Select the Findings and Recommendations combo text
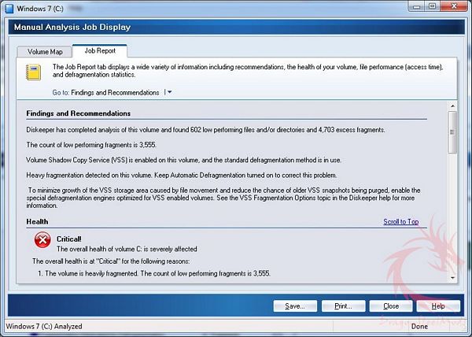 (x=115, y=92)
